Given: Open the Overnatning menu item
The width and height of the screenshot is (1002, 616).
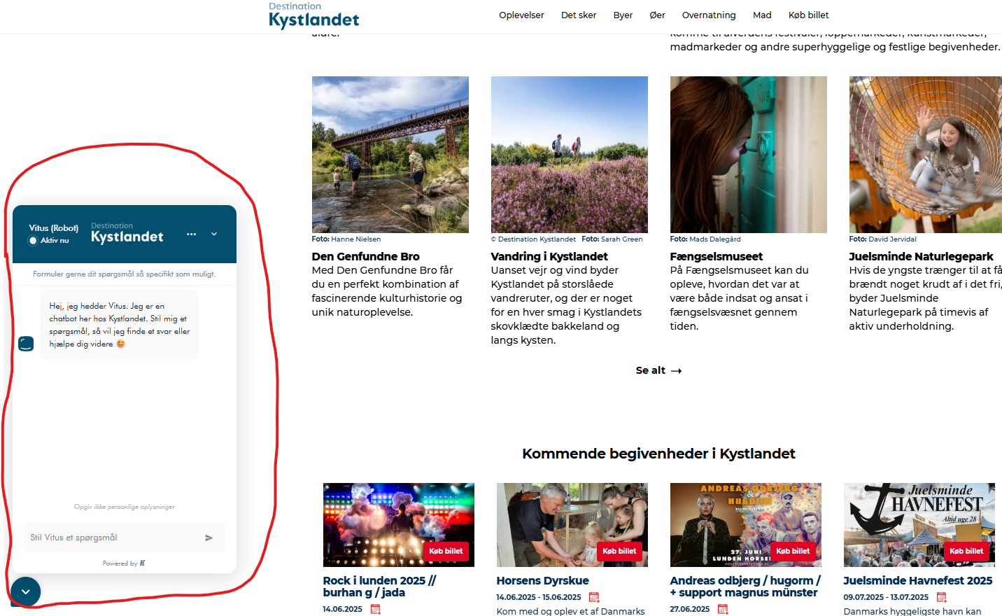Looking at the screenshot, I should coord(709,15).
